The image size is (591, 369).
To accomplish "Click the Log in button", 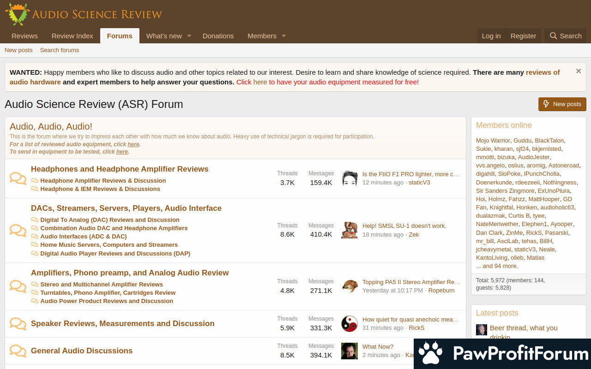I will coord(491,36).
